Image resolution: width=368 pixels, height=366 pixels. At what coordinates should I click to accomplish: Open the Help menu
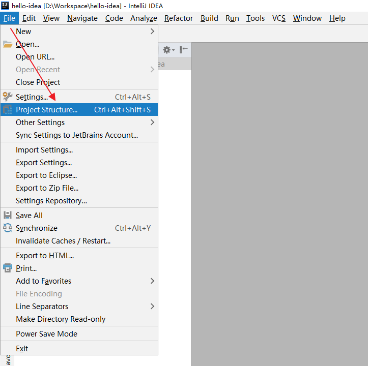337,18
